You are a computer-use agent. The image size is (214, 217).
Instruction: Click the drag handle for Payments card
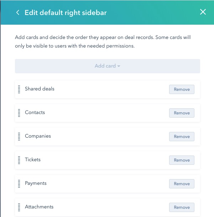(x=19, y=184)
